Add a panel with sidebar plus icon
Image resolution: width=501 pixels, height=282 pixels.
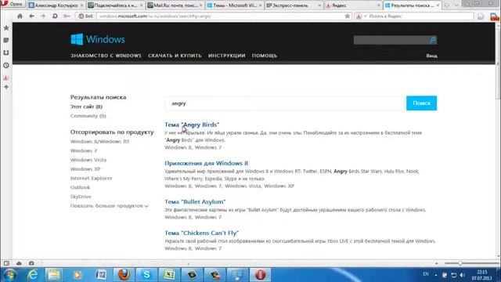click(6, 87)
